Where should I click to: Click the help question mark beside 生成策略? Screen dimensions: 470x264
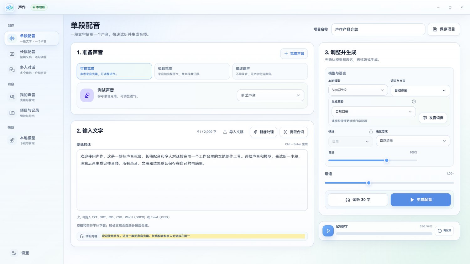(414, 101)
